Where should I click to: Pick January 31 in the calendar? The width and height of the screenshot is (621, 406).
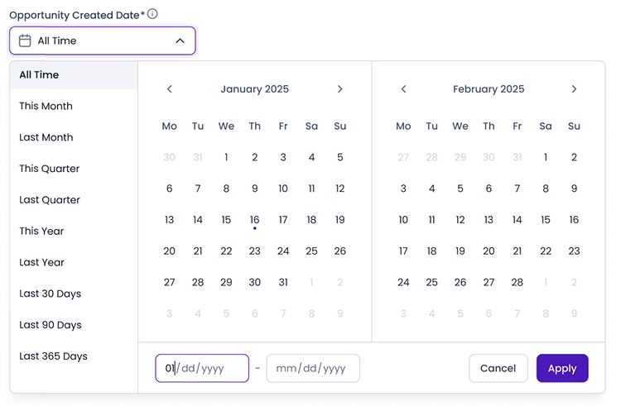click(x=283, y=282)
